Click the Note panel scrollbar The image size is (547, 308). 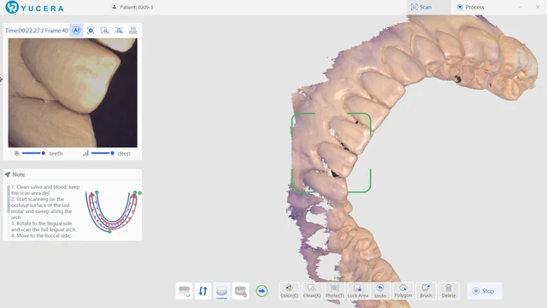9,199
